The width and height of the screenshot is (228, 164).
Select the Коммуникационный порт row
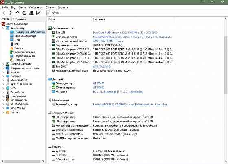pos(92,71)
